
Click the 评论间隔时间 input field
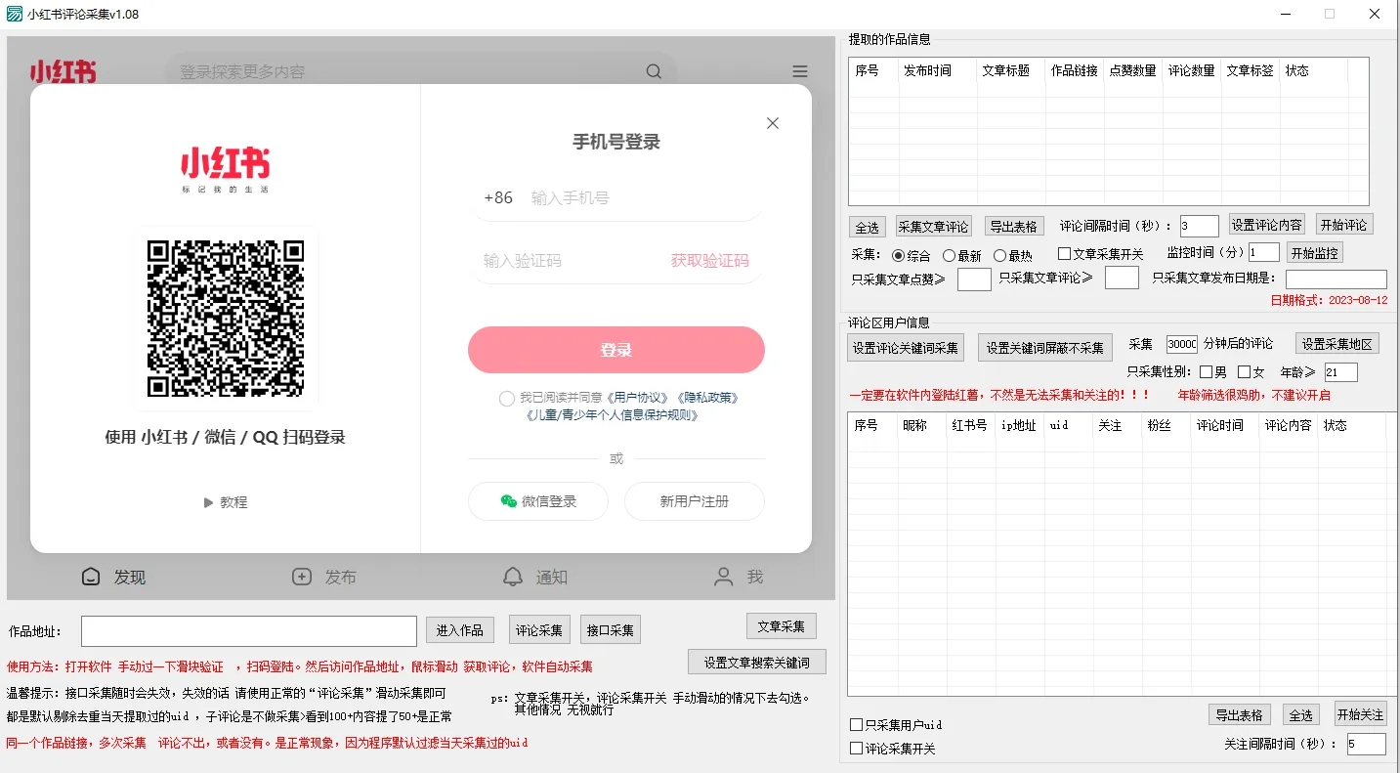pyautogui.click(x=1199, y=226)
